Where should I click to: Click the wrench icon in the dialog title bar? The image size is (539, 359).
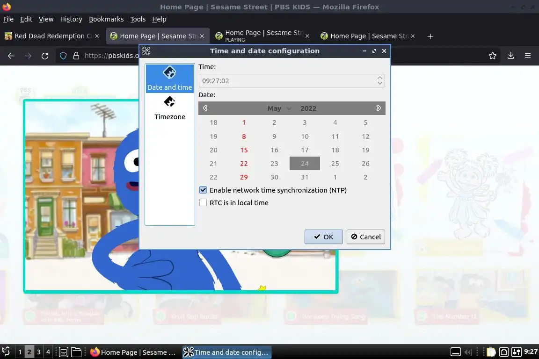pyautogui.click(x=146, y=51)
